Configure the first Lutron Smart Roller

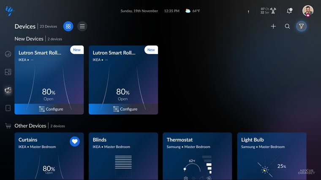tap(49, 109)
